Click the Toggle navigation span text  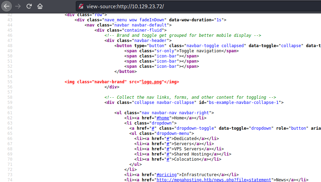click(x=200, y=51)
